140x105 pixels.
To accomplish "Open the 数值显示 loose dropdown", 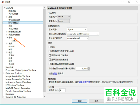I will [x=64, y=21].
